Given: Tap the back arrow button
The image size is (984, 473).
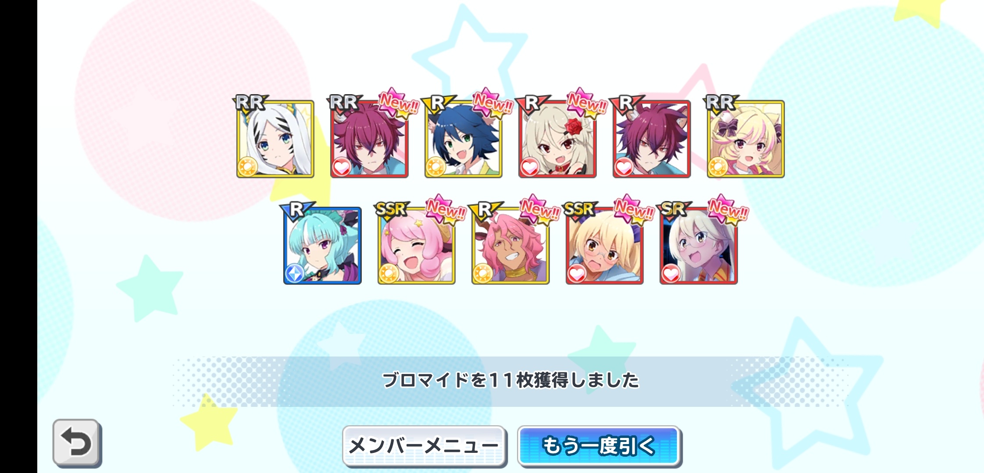Looking at the screenshot, I should tap(77, 442).
